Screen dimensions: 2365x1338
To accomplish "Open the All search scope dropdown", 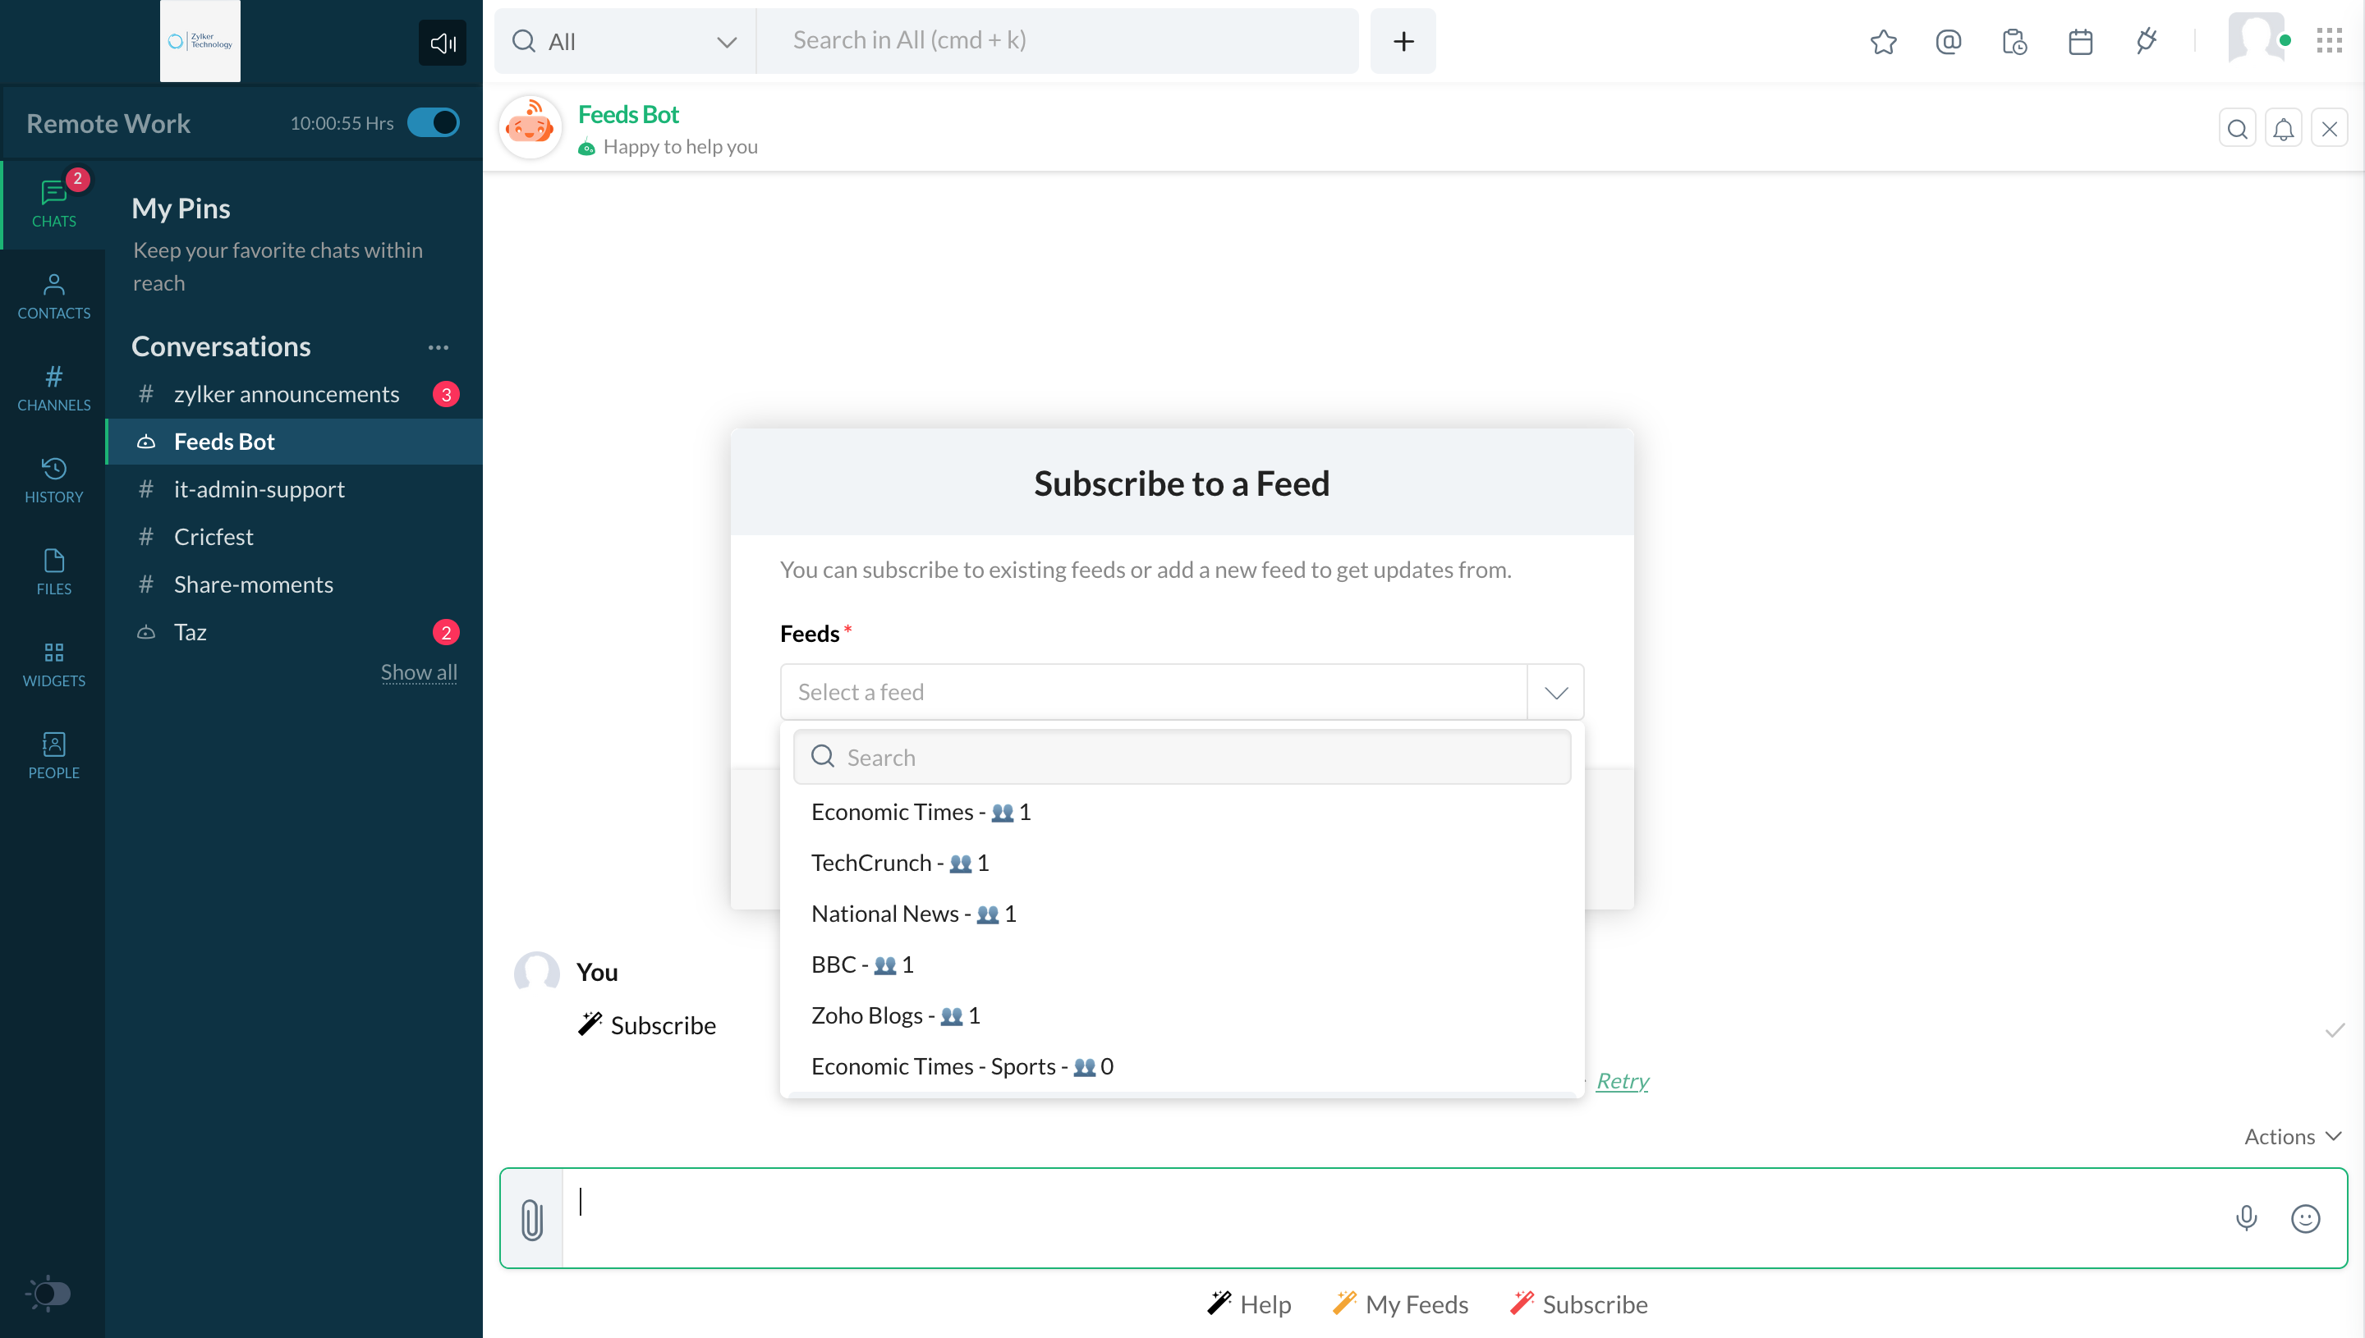I will 625,41.
